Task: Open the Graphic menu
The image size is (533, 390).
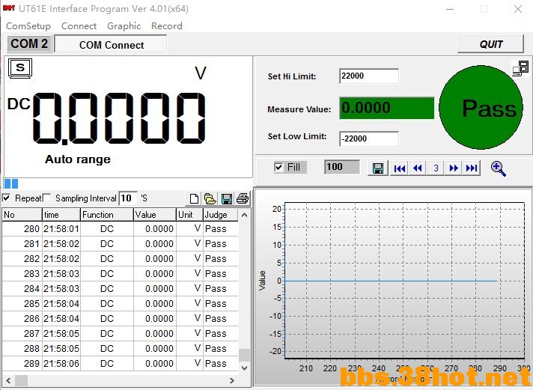Action: (x=124, y=26)
